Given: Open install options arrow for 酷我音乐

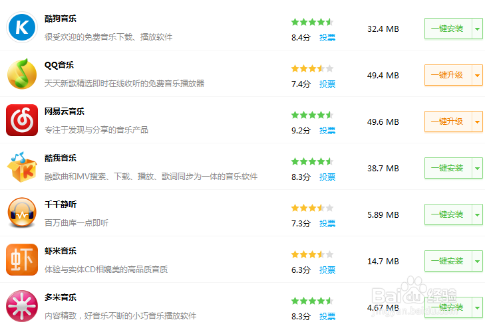Looking at the screenshot, I should pos(477,168).
